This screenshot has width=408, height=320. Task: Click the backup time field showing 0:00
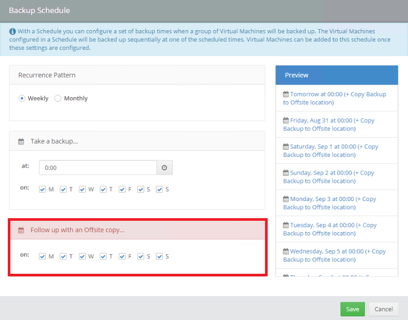point(98,168)
